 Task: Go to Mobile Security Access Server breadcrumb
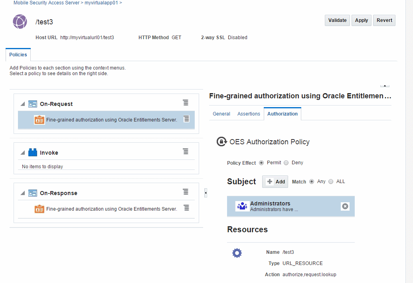[46, 3]
